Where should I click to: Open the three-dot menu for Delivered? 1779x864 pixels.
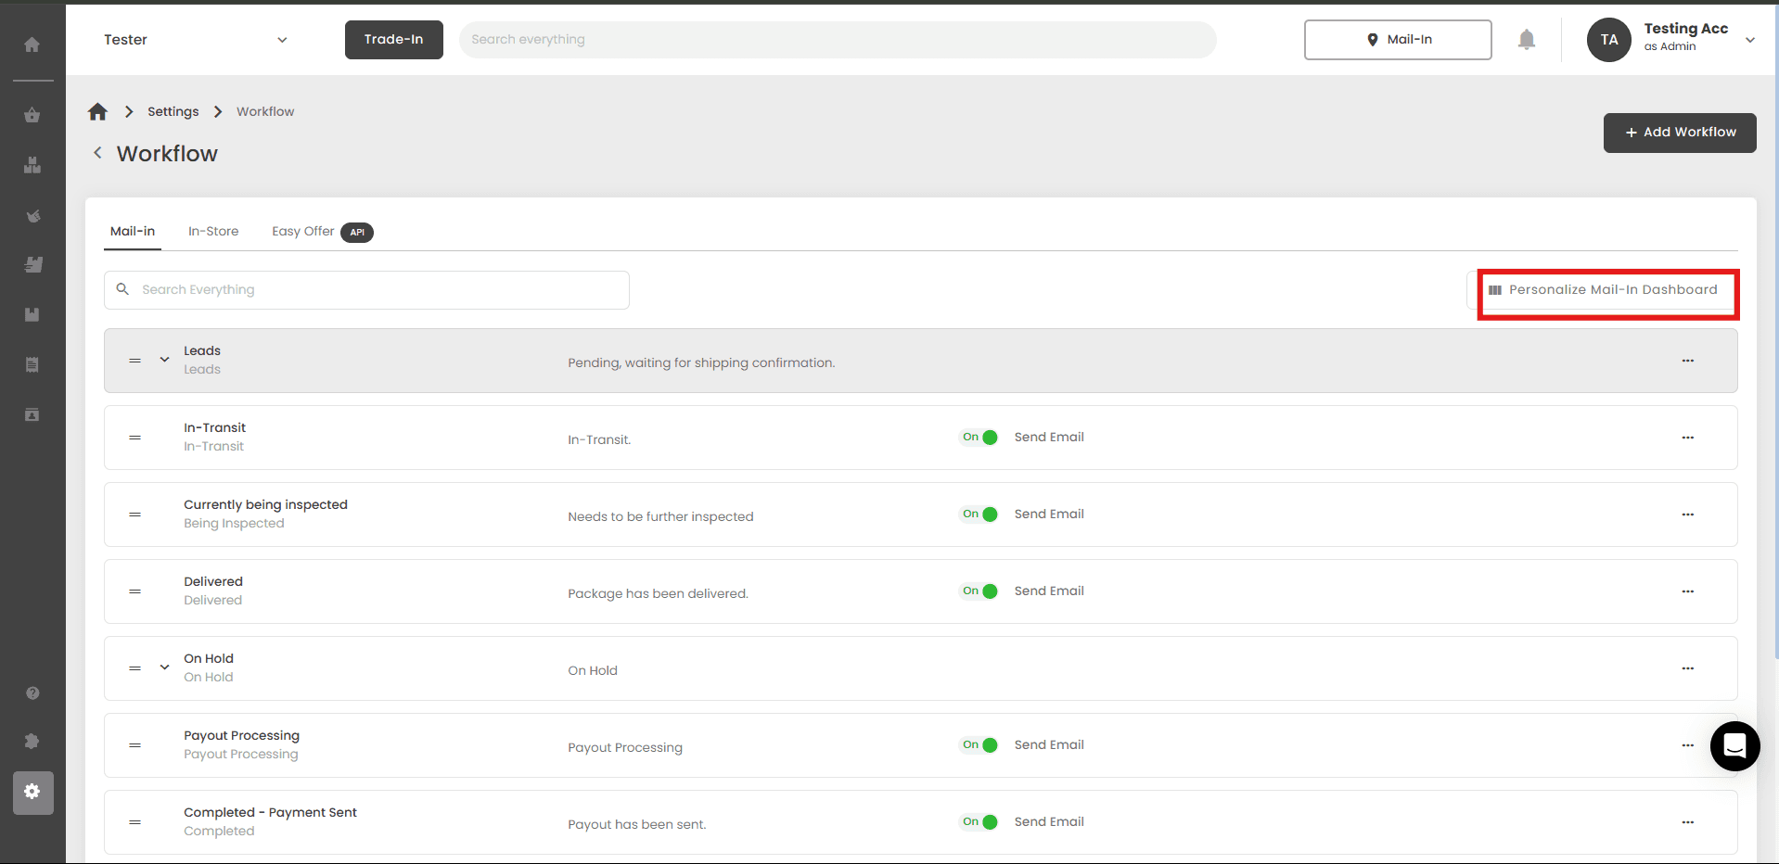point(1688,591)
